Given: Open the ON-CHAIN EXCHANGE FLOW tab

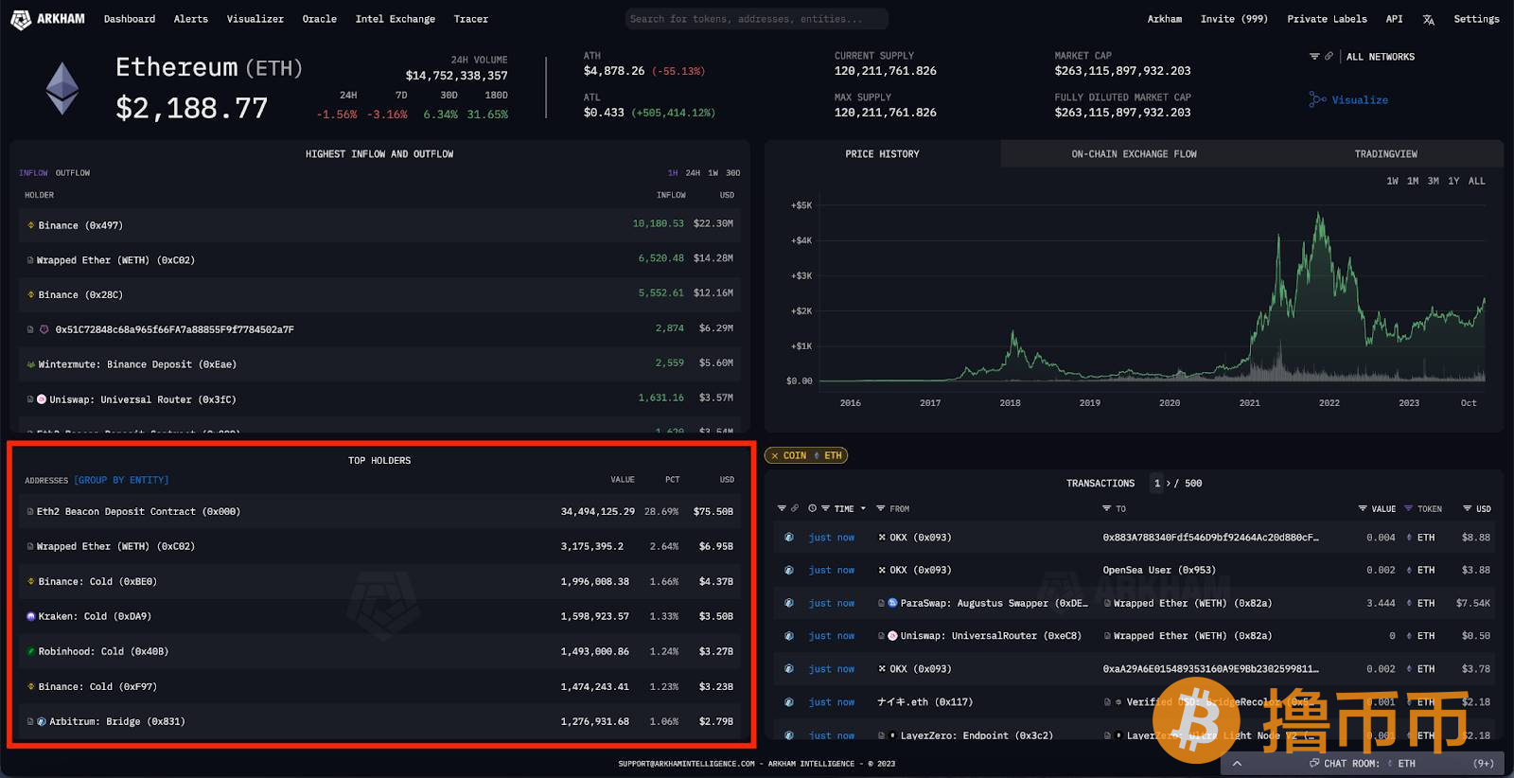Looking at the screenshot, I should pyautogui.click(x=1134, y=154).
